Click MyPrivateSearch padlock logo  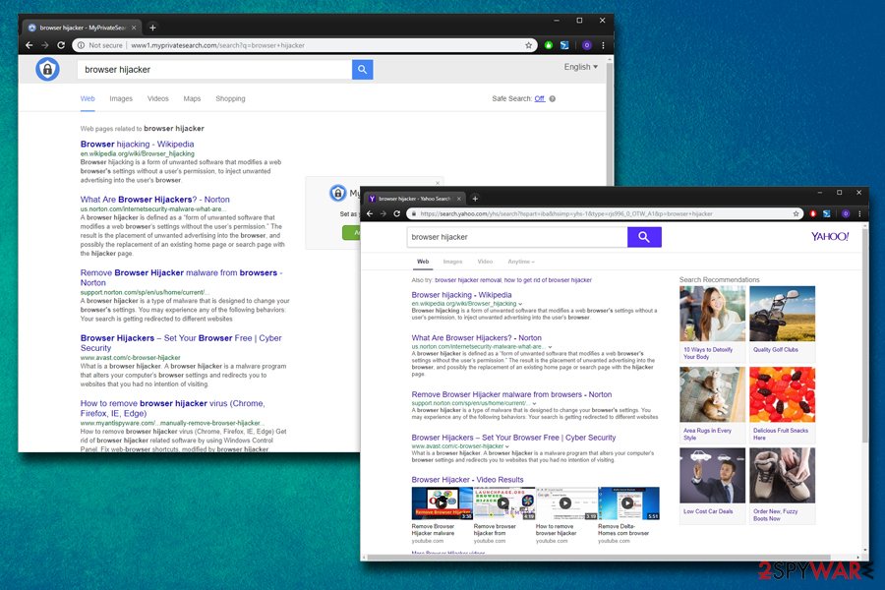tap(47, 69)
